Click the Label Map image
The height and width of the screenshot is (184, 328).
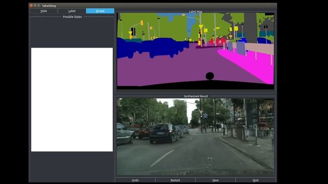(x=195, y=51)
